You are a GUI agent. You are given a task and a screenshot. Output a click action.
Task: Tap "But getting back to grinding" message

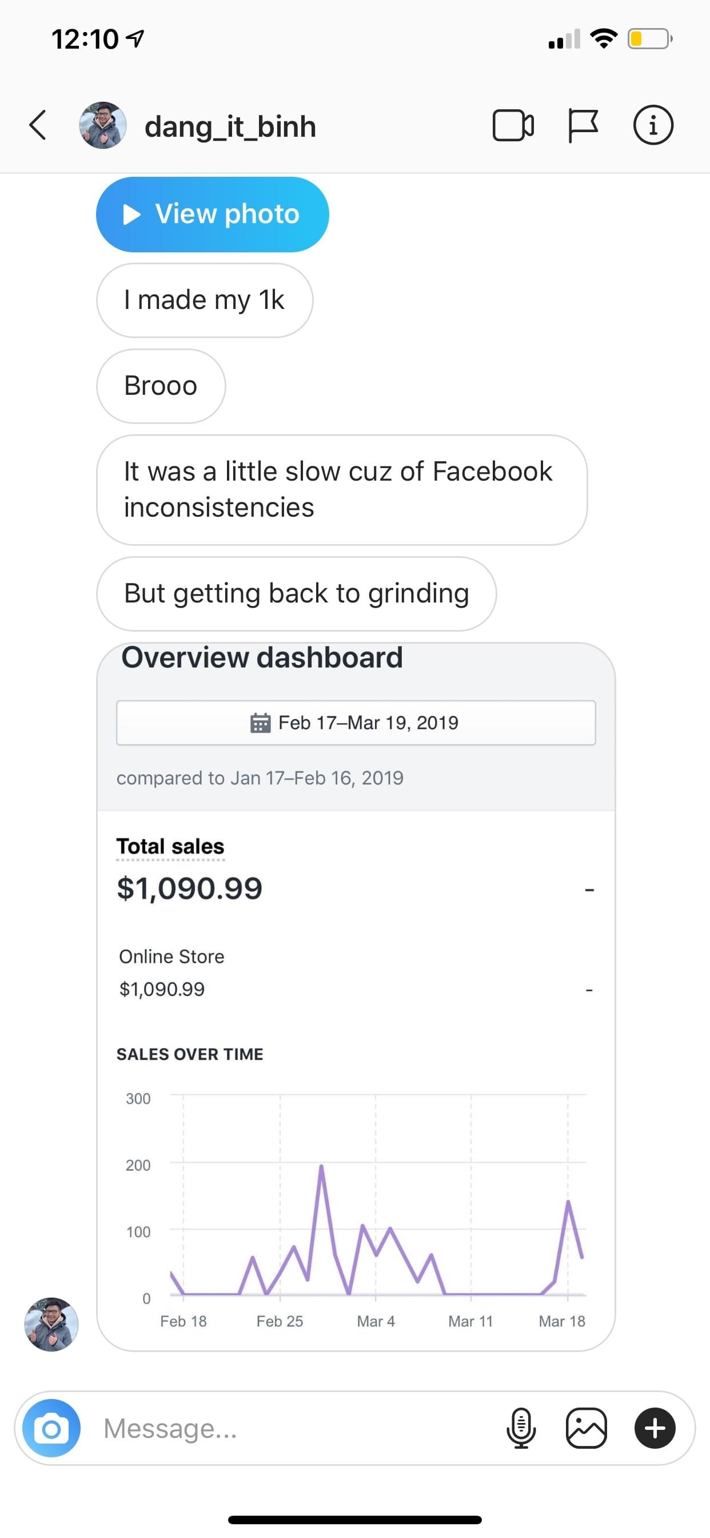pyautogui.click(x=296, y=594)
